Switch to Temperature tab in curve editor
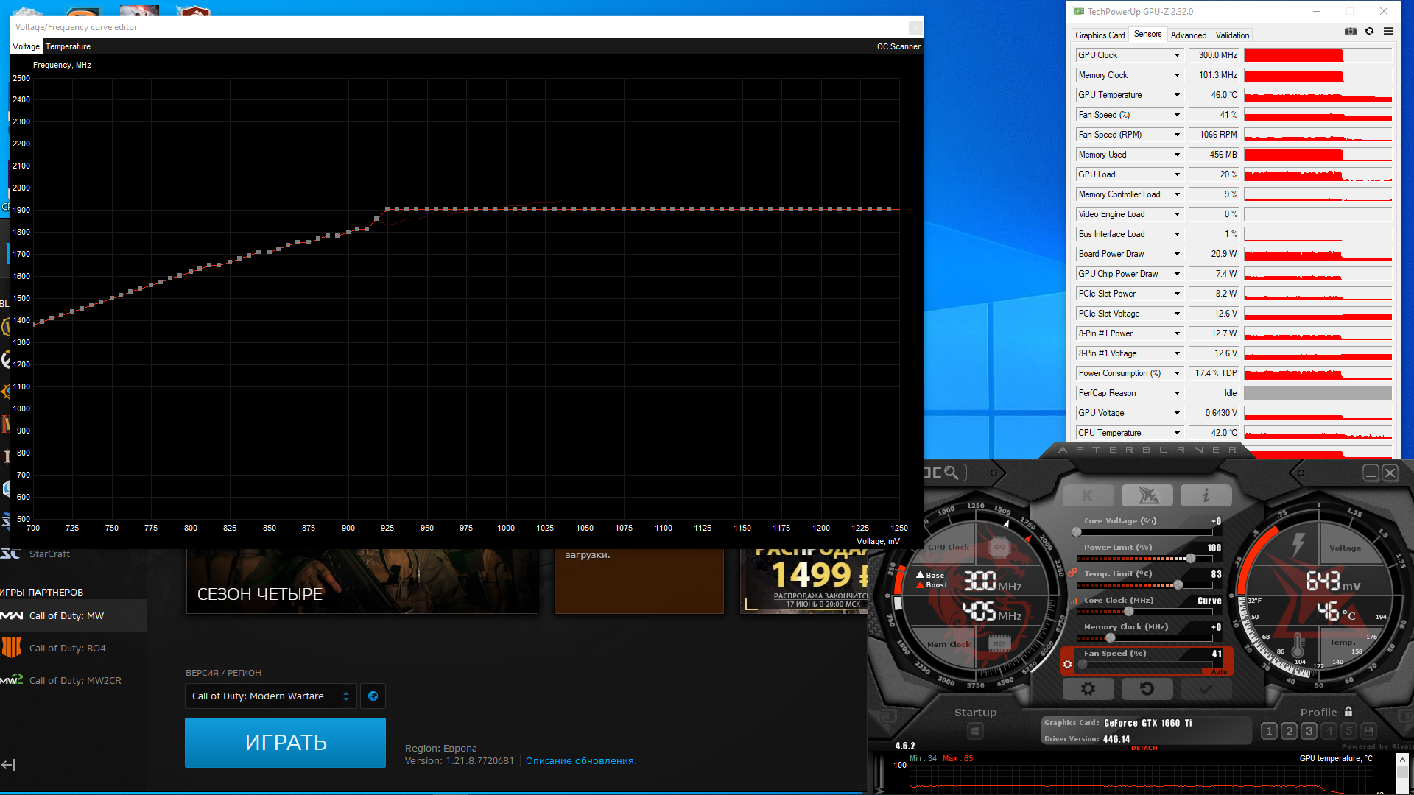The image size is (1414, 795). (x=68, y=46)
